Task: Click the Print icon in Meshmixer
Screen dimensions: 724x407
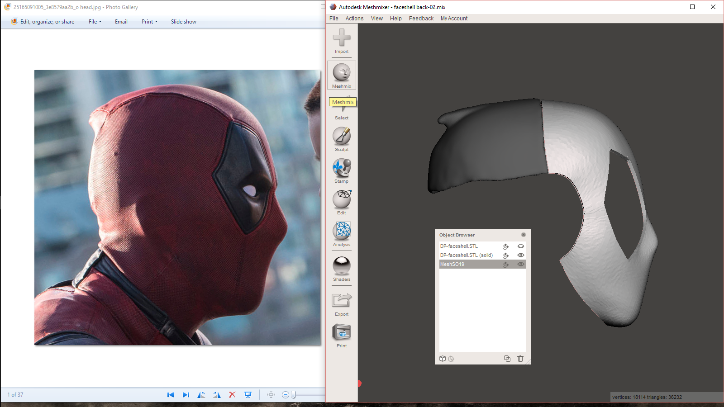Action: (x=342, y=336)
